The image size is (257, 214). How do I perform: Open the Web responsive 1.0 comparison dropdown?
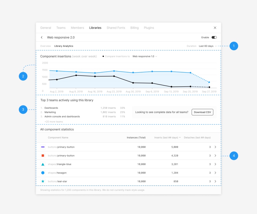(145, 56)
